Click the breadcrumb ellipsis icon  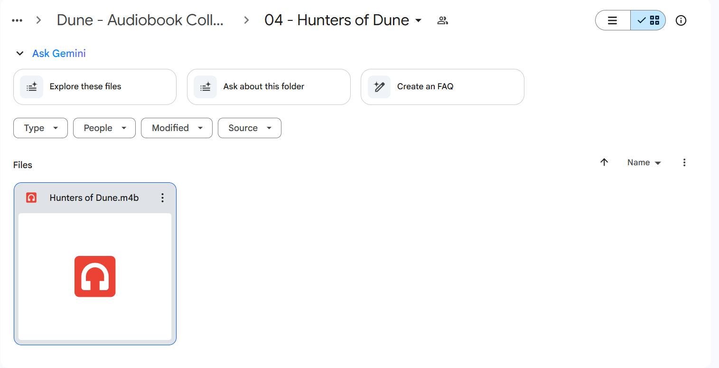point(17,20)
